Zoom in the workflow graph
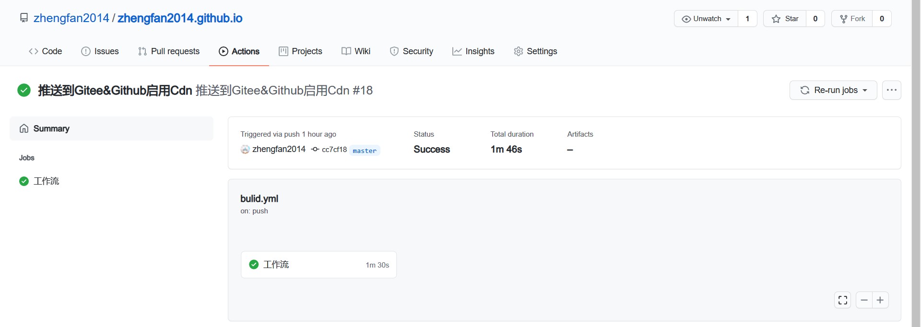 coord(880,300)
